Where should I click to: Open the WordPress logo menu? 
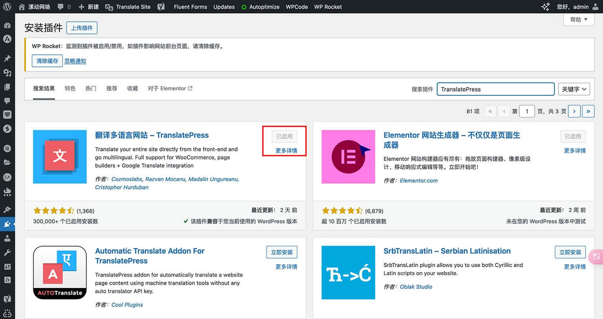(7, 7)
